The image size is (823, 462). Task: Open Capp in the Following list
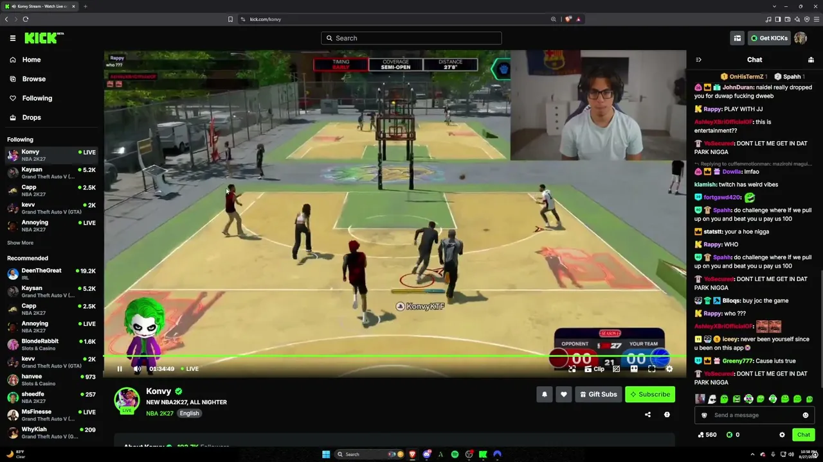51,191
